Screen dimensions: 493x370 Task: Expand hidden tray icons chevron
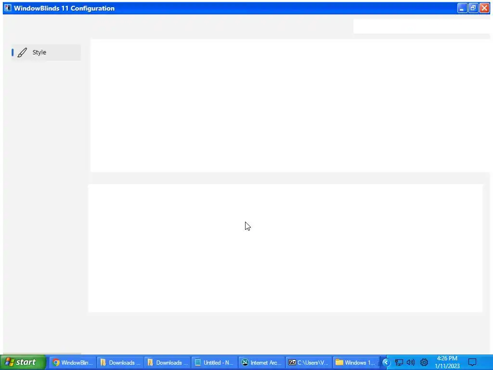(x=386, y=362)
